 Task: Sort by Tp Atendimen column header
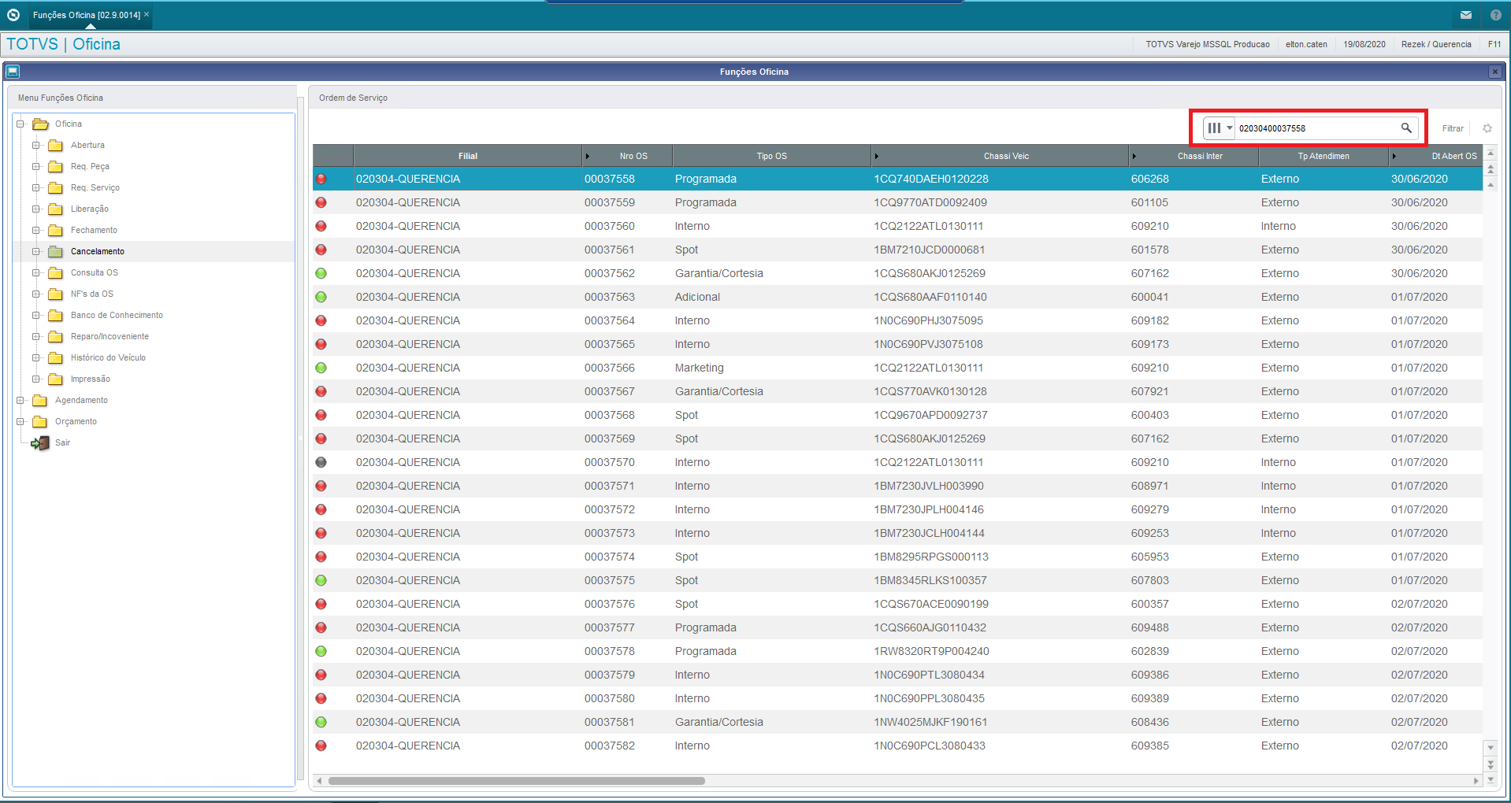tap(1324, 156)
